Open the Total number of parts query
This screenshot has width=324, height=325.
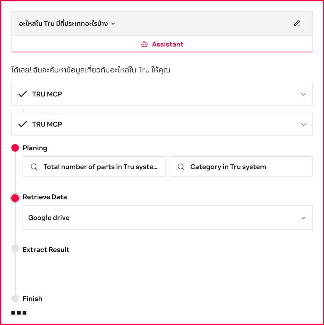coord(100,167)
